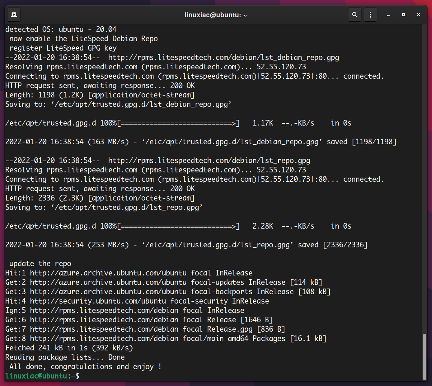This screenshot has width=432, height=386.
Task: Click the linuxiac@ubuntu title text
Action: tap(215, 15)
